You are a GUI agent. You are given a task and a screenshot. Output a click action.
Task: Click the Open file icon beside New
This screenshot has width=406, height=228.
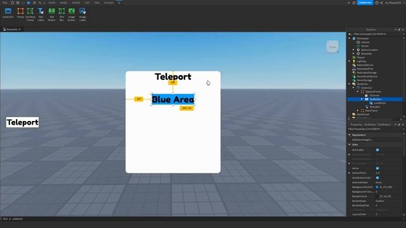pyautogui.click(x=18, y=3)
